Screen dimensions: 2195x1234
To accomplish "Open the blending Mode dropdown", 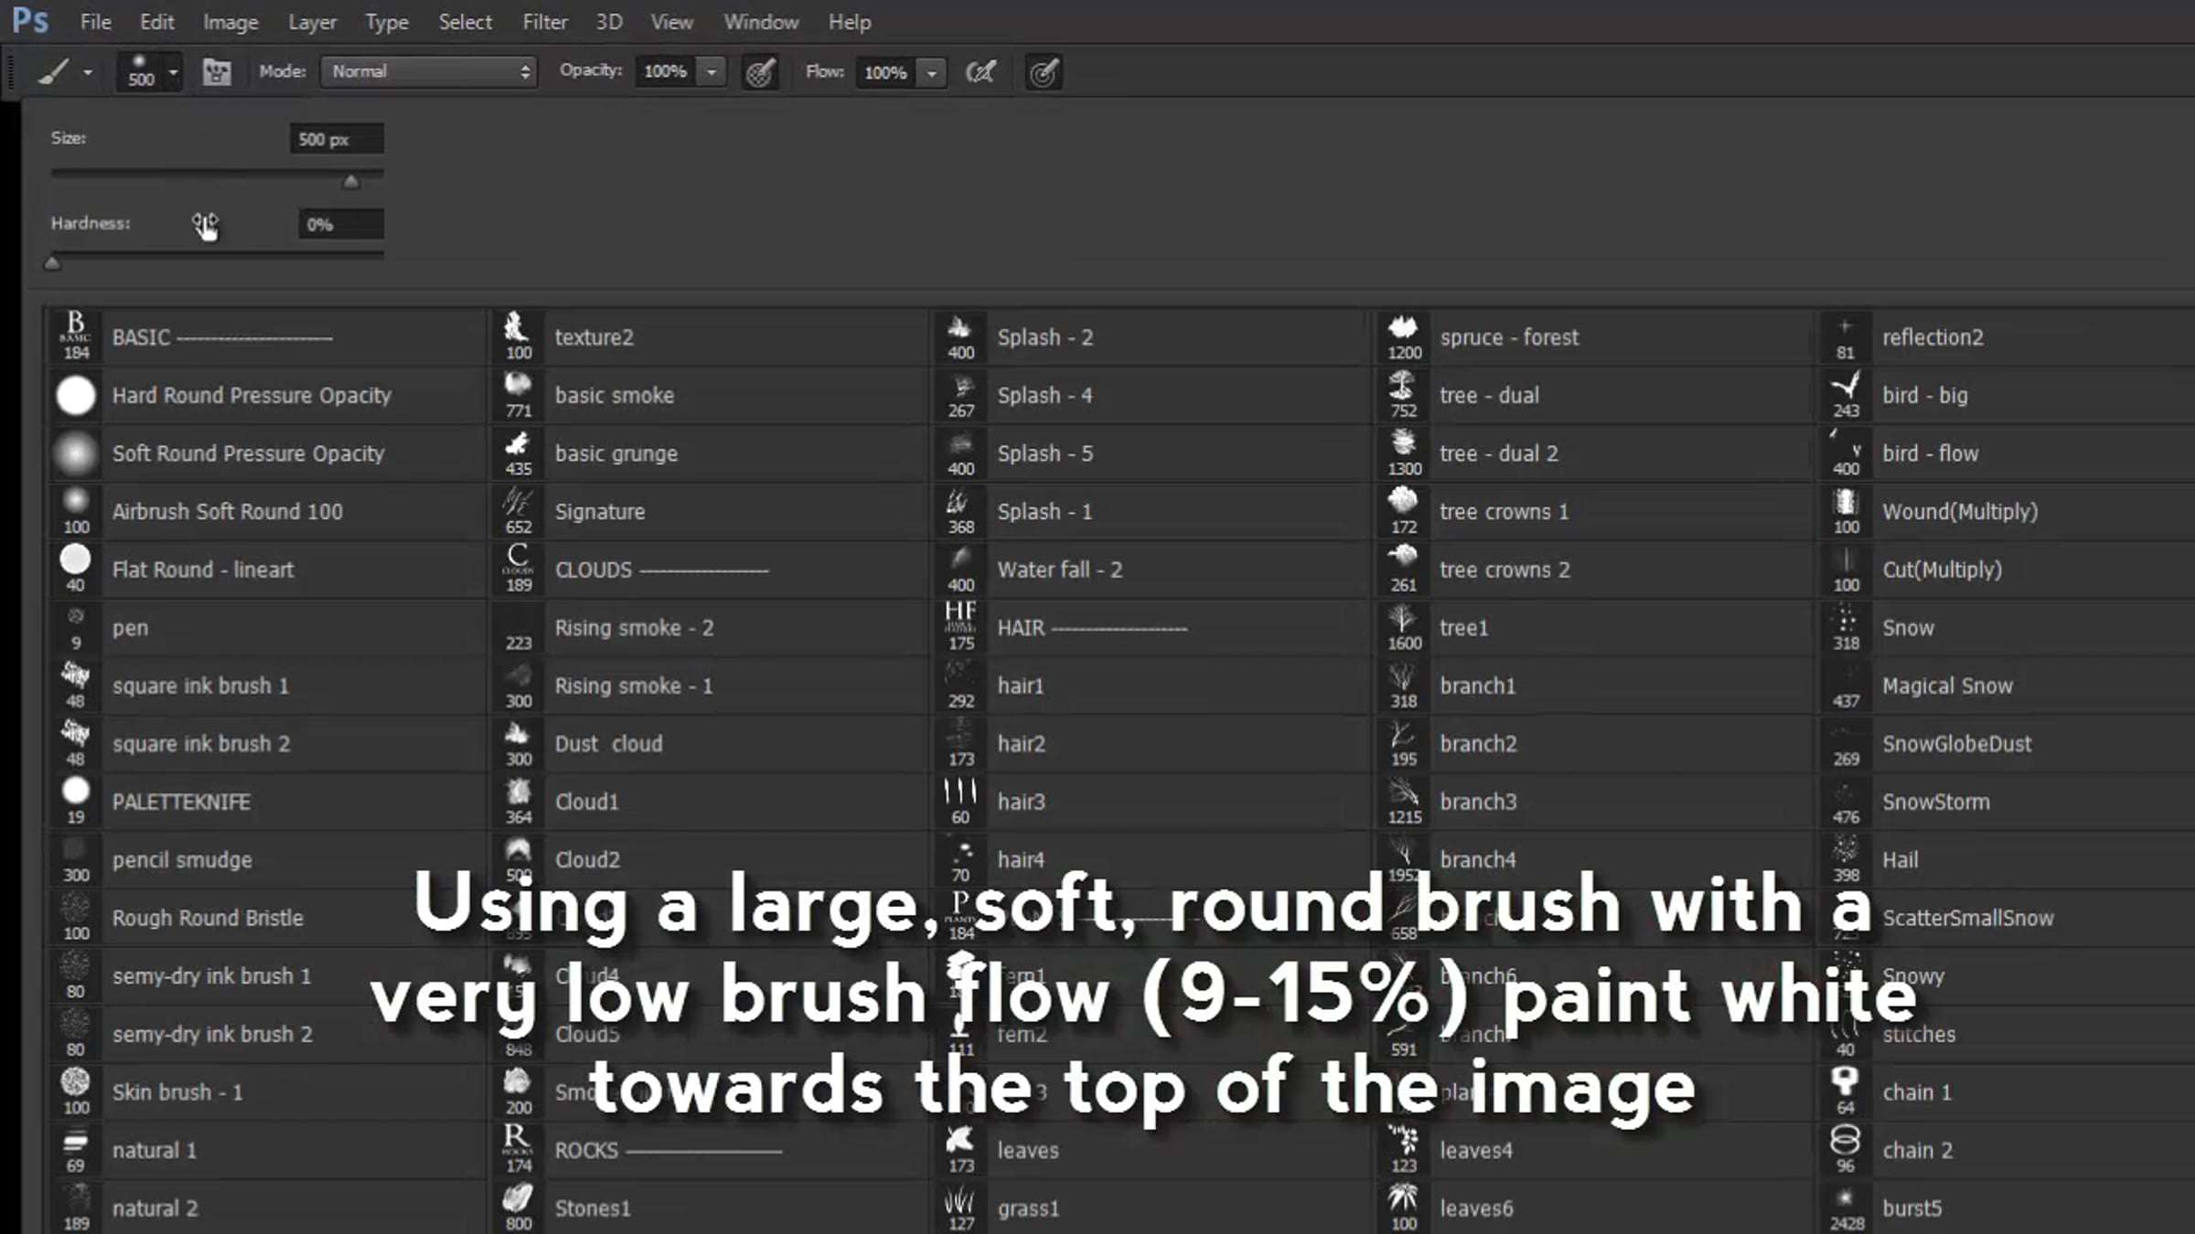I will tap(427, 71).
